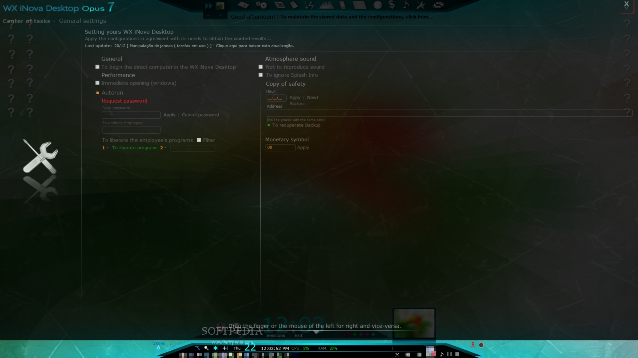This screenshot has width=638, height=358.
Task: Click the cyan up-arrow WX icon at bottom left
Action: 159,347
